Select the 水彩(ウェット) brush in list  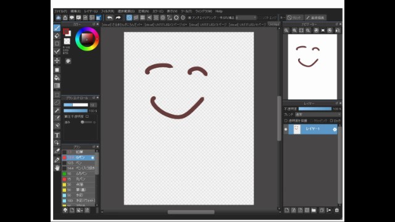point(78,200)
